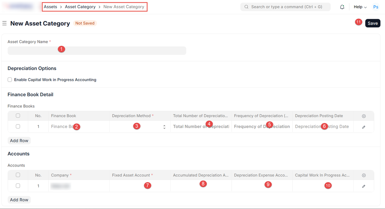Open Accounts table settings gear
385x209 pixels.
364,175
